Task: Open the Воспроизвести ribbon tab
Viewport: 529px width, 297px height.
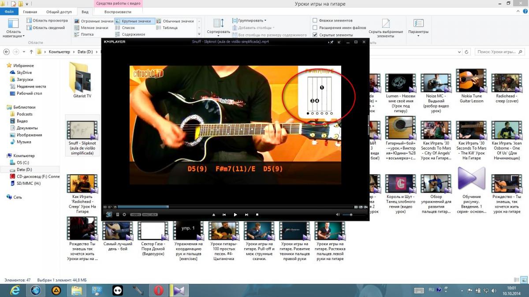Action: click(x=119, y=12)
